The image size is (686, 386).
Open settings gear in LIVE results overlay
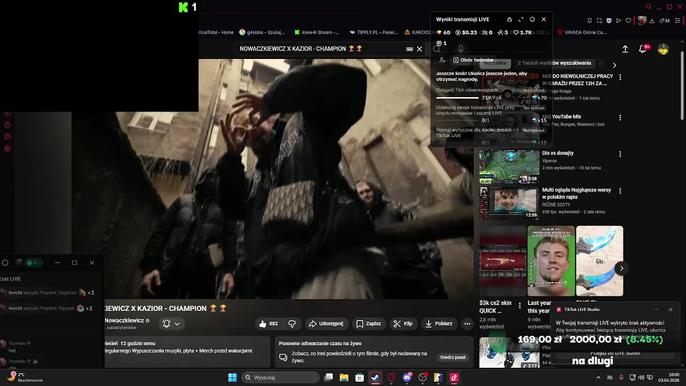tap(532, 19)
